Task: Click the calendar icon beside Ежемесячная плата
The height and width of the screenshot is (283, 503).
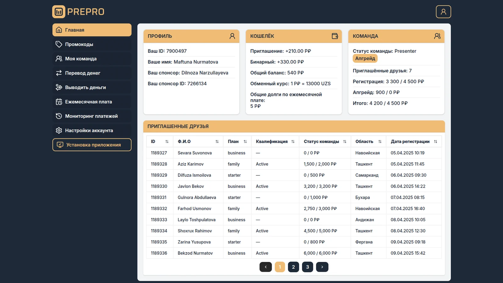Action: (59, 102)
